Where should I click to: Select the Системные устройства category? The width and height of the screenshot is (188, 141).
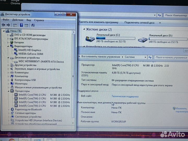tap(28, 117)
